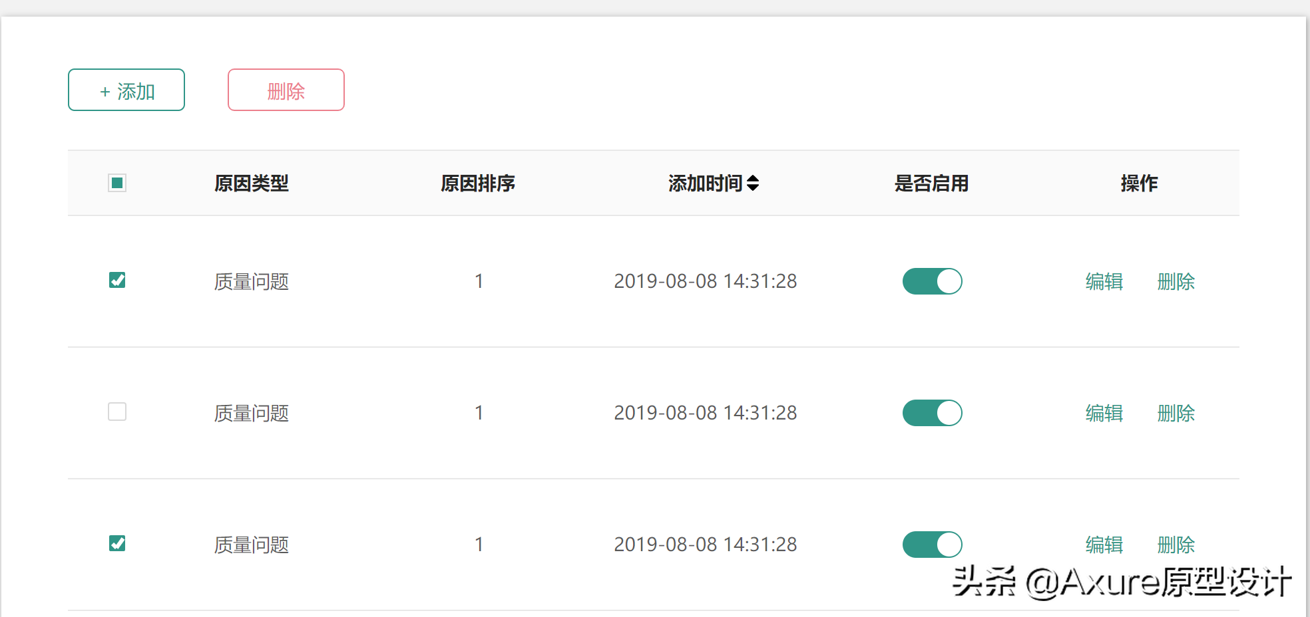Click the 原因排序 column header

coord(478,183)
